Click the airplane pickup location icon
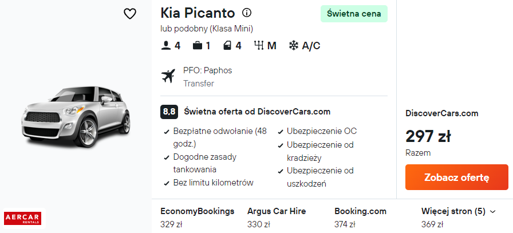 (x=168, y=76)
